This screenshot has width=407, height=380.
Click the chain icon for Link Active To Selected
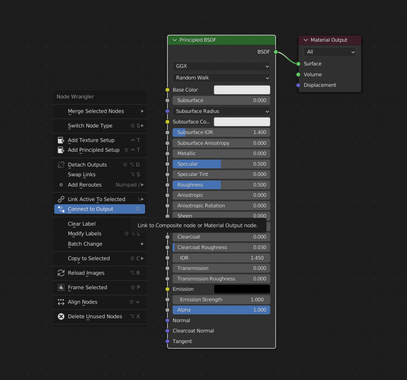coord(60,199)
